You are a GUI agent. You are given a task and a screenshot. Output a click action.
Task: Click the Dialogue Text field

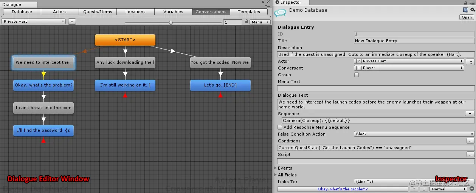pyautogui.click(x=376, y=104)
